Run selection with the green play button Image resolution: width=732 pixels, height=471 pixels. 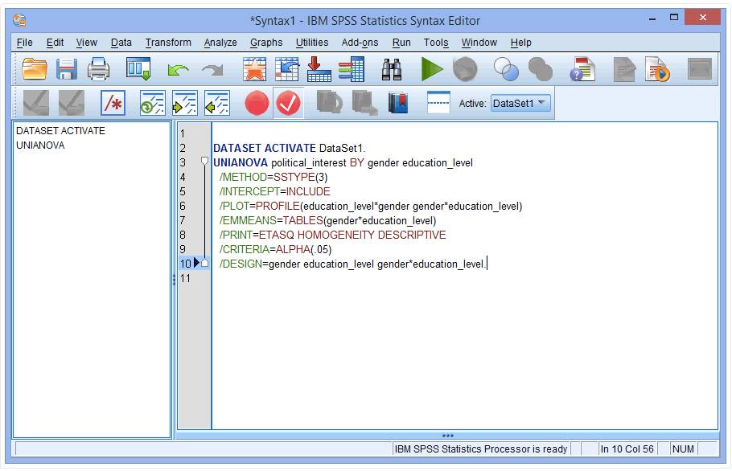pyautogui.click(x=431, y=69)
